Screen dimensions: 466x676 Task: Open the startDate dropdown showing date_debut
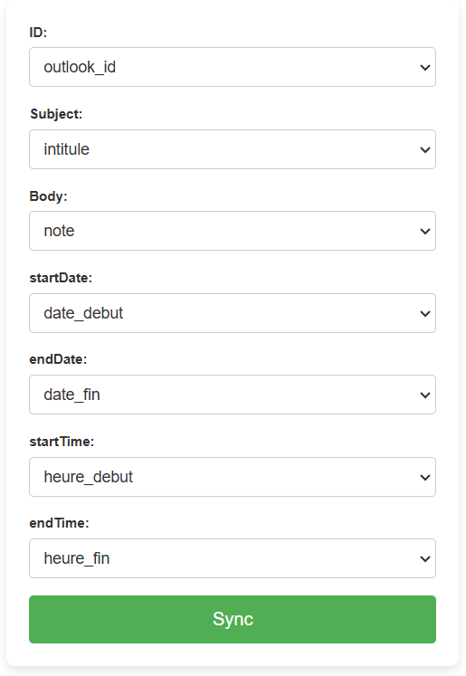pyautogui.click(x=233, y=313)
